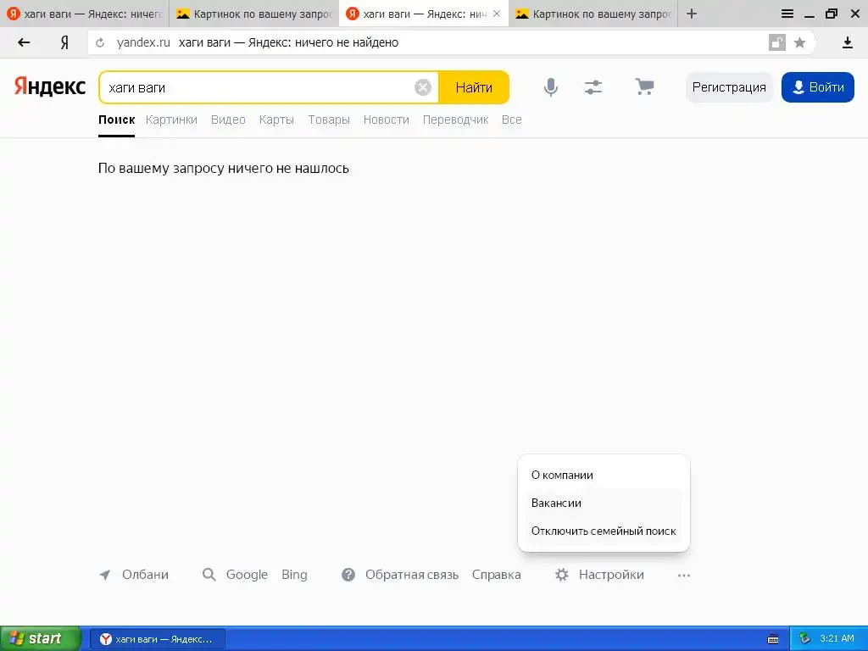Screen dimensions: 868x651
Task: Select 'Отключить семейный поиск' option
Action: coord(604,531)
